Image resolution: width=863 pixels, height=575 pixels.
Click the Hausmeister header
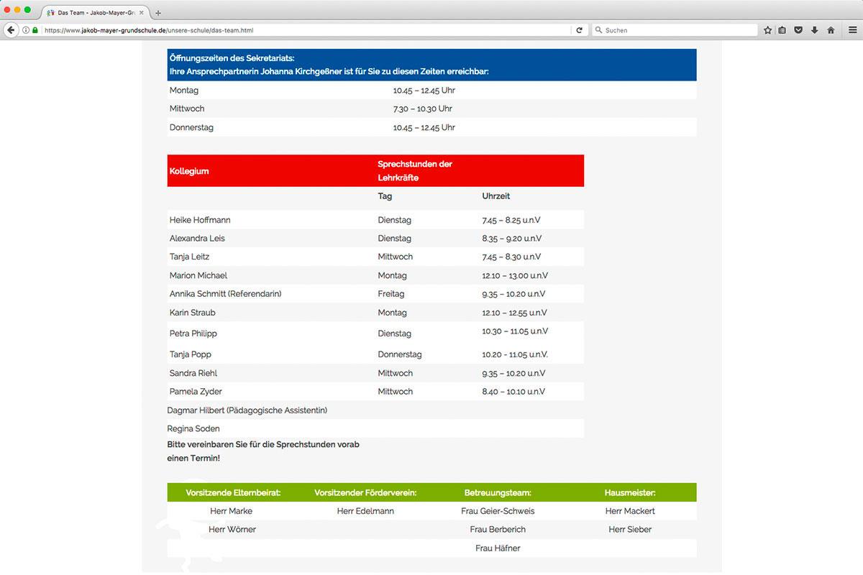(630, 493)
